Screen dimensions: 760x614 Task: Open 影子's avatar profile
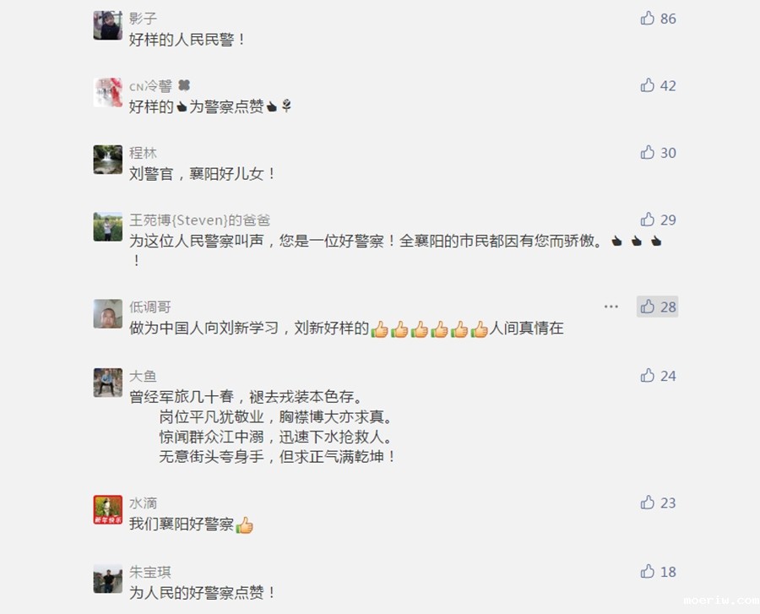(x=107, y=25)
